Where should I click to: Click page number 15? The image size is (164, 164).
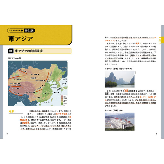156,134
